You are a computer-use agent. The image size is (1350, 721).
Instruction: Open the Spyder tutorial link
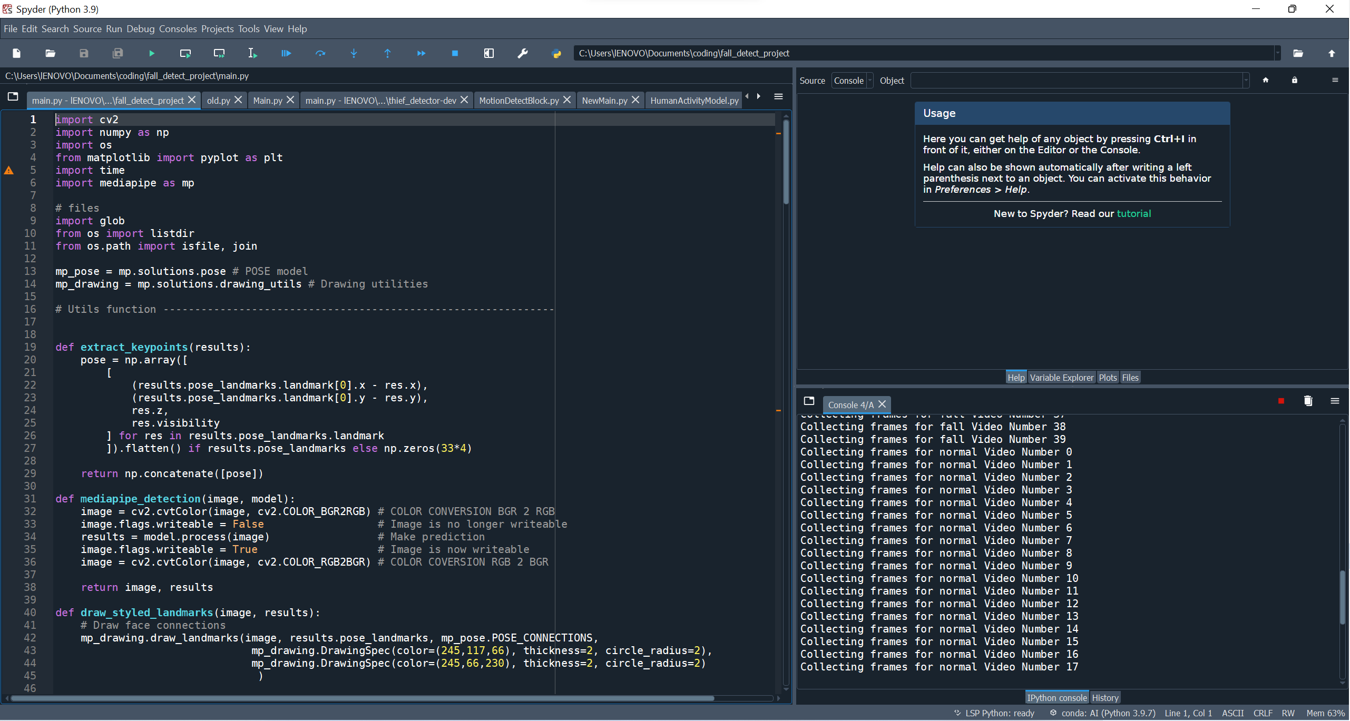[1133, 213]
